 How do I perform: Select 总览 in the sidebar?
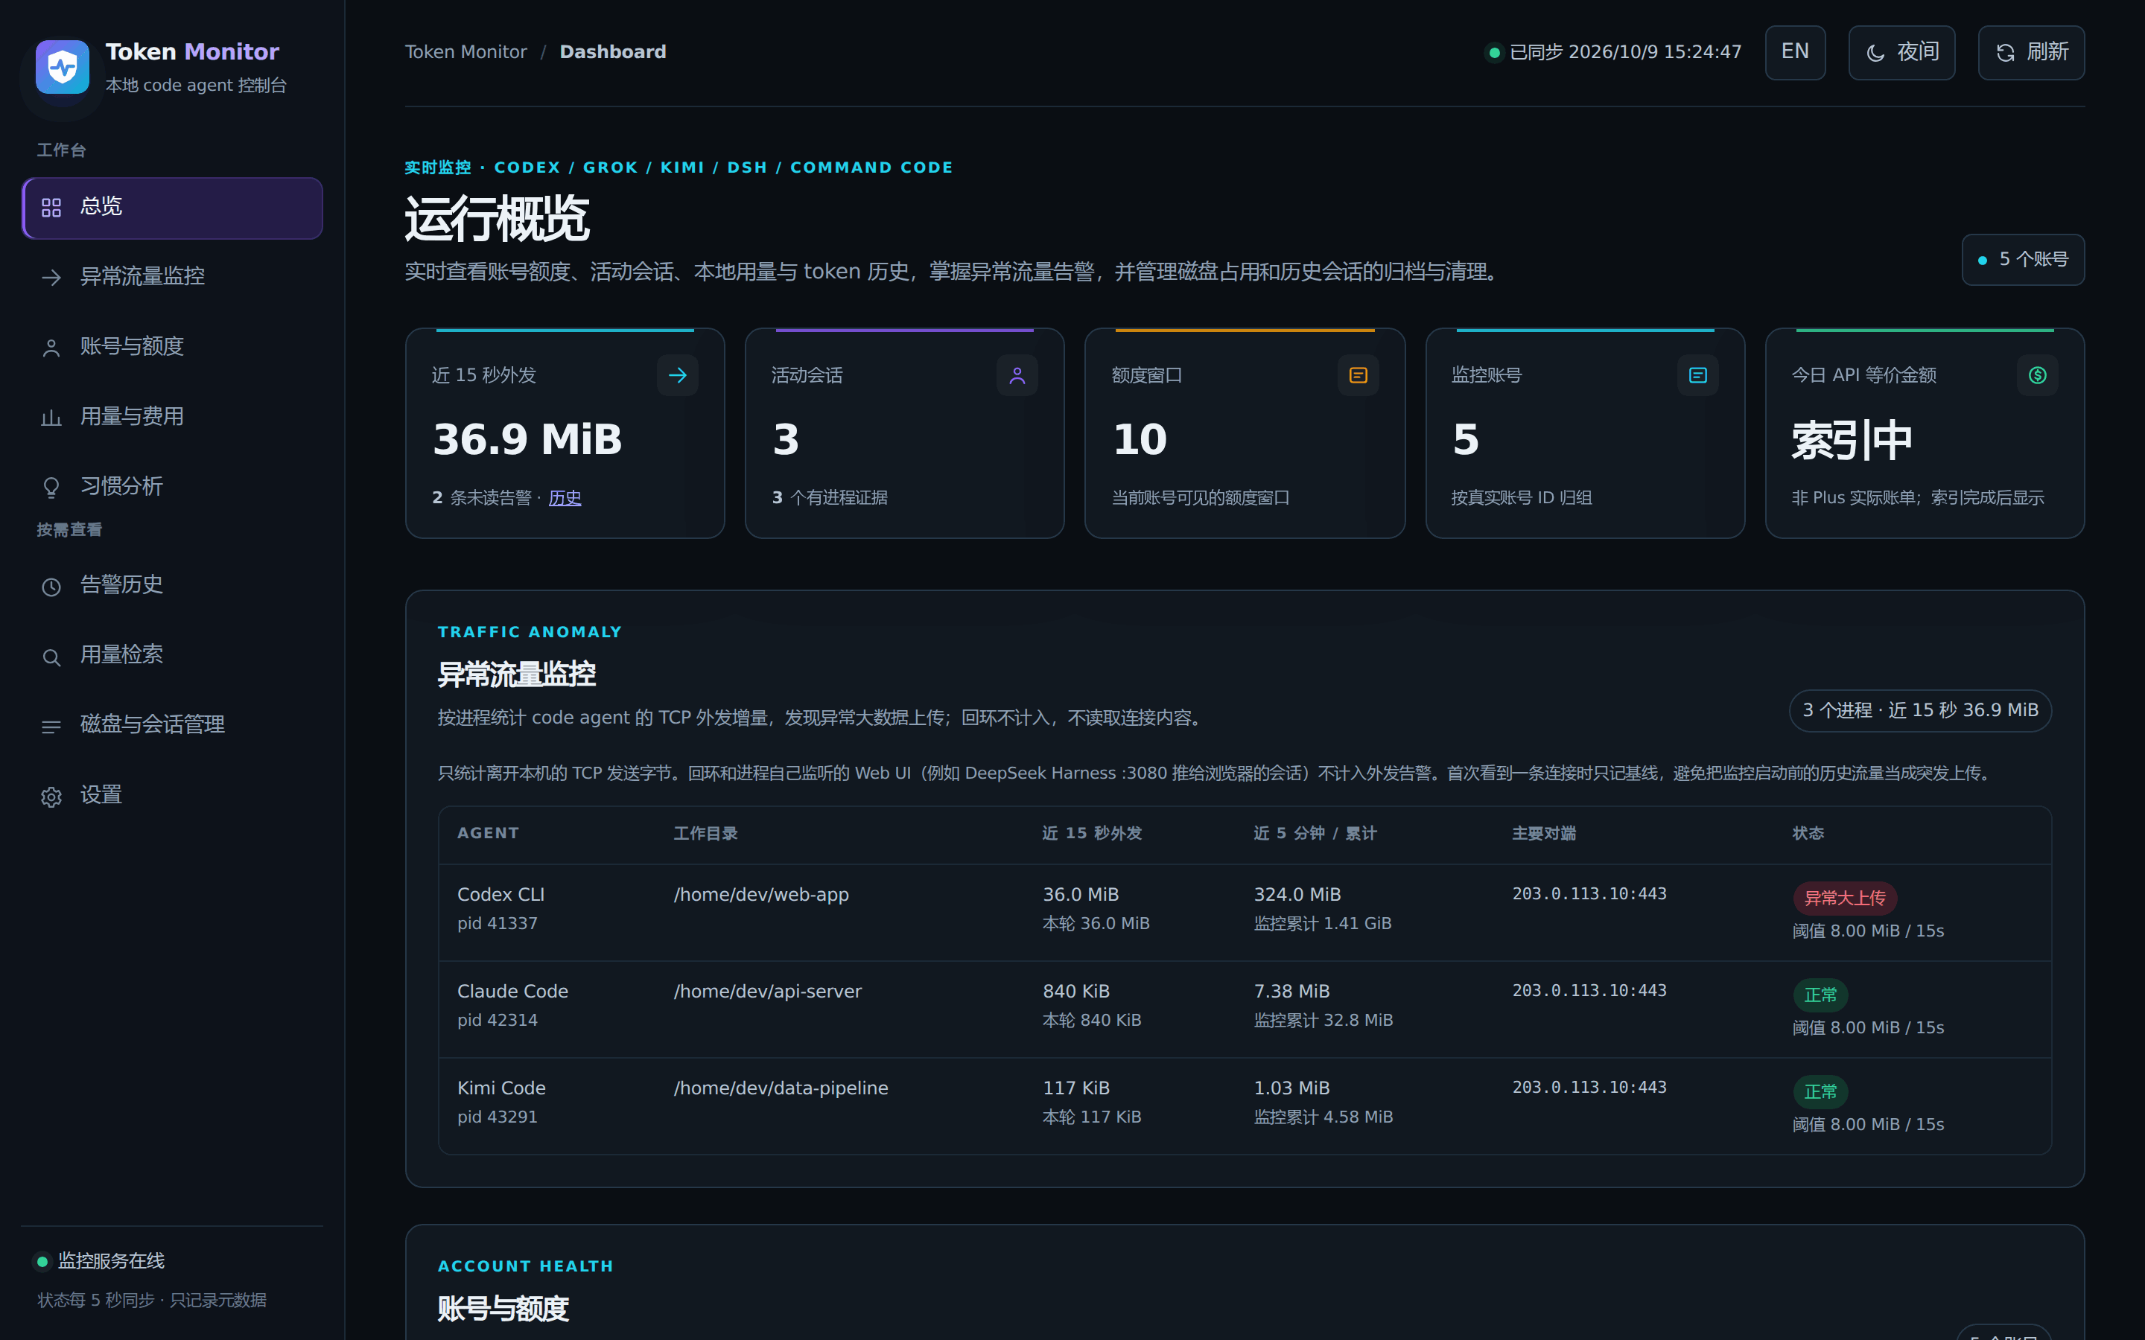[x=173, y=208]
